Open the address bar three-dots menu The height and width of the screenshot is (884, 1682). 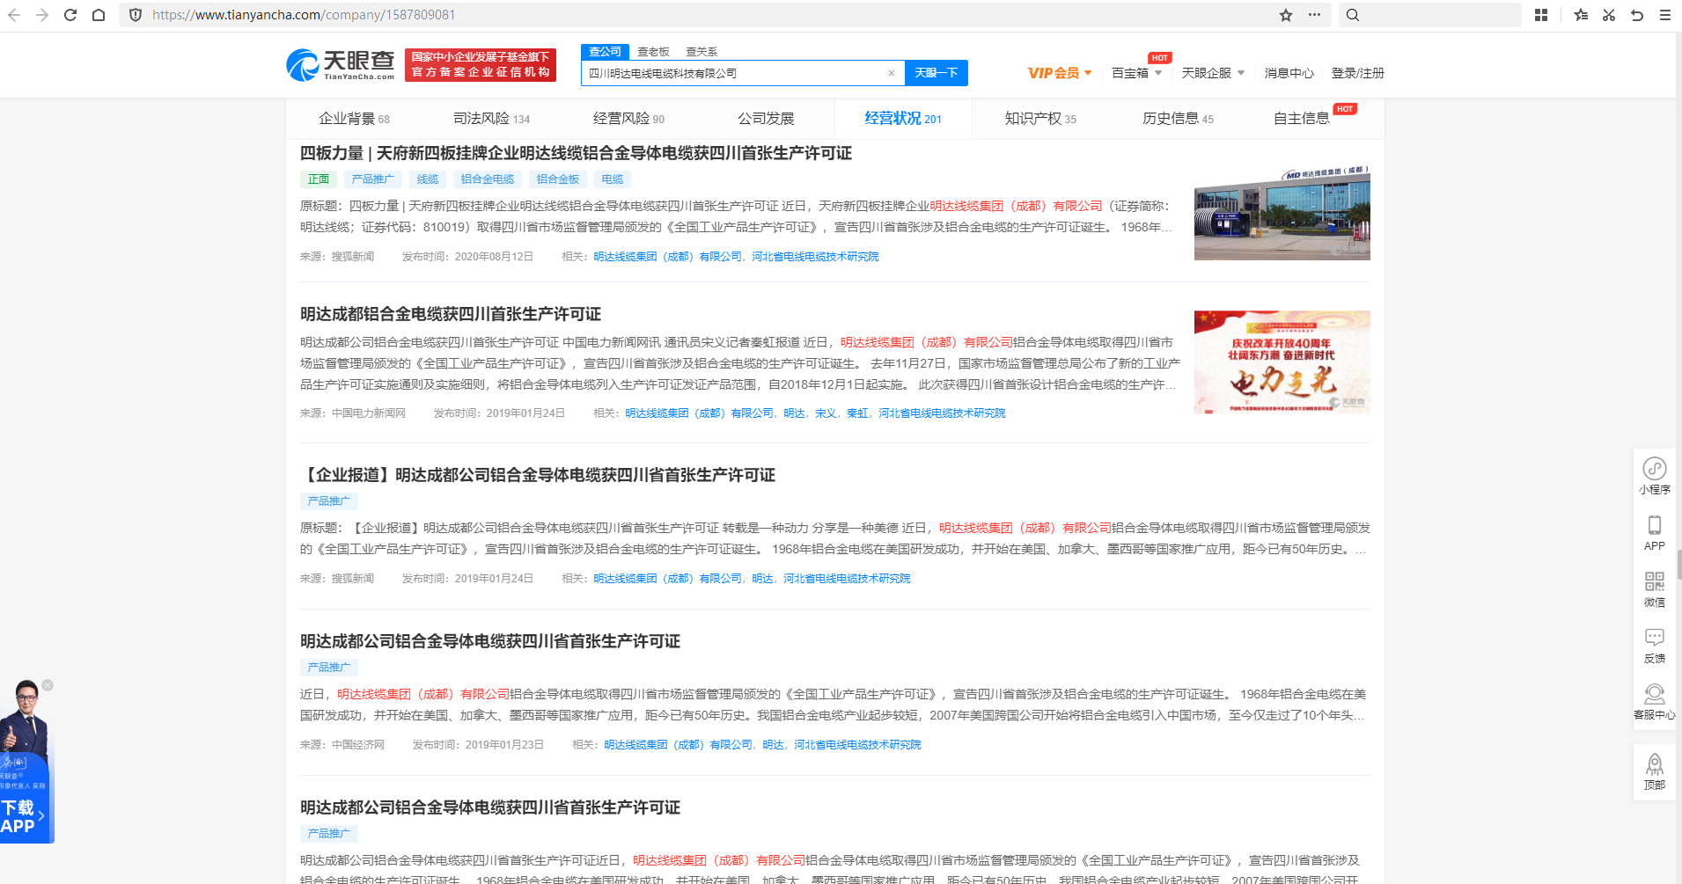tap(1314, 15)
